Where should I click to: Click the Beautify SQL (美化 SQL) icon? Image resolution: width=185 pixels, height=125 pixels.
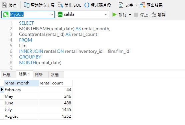point(60,5)
